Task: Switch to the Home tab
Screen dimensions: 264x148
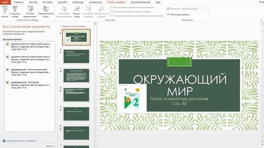Action: point(19,2)
